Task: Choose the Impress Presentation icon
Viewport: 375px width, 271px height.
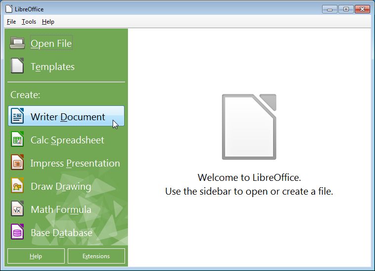Action: (17, 163)
